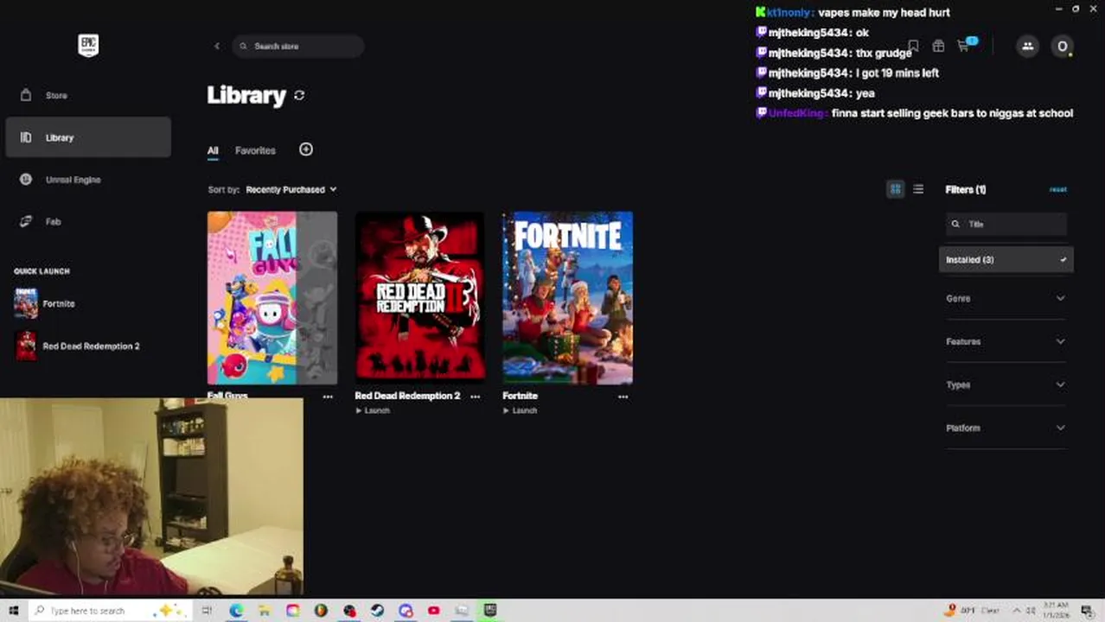Image resolution: width=1105 pixels, height=622 pixels.
Task: Add a new collection with plus icon
Action: pyautogui.click(x=306, y=149)
